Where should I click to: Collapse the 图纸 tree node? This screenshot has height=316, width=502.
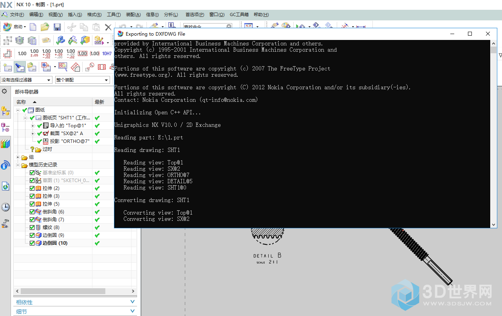pos(18,110)
